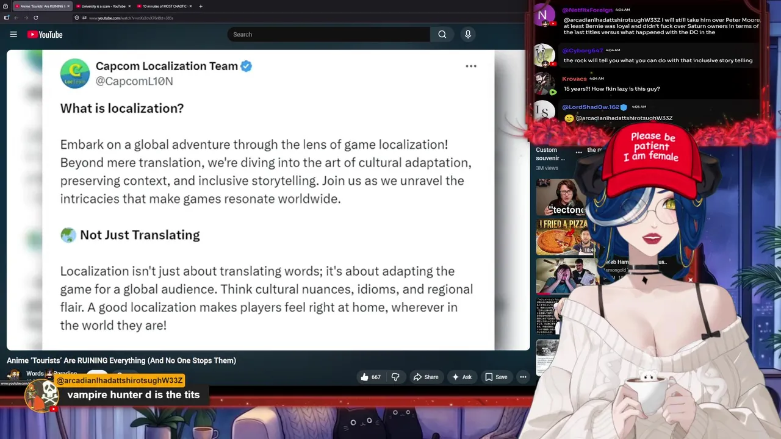This screenshot has width=781, height=439.
Task: Save the video to a playlist
Action: 496,377
